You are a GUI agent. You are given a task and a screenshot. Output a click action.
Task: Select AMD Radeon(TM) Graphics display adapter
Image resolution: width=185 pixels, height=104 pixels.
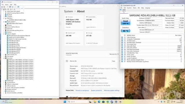[x=16, y=23]
